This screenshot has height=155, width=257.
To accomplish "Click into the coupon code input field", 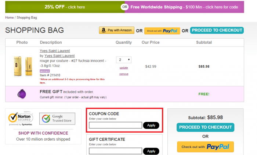I will pyautogui.click(x=115, y=125).
